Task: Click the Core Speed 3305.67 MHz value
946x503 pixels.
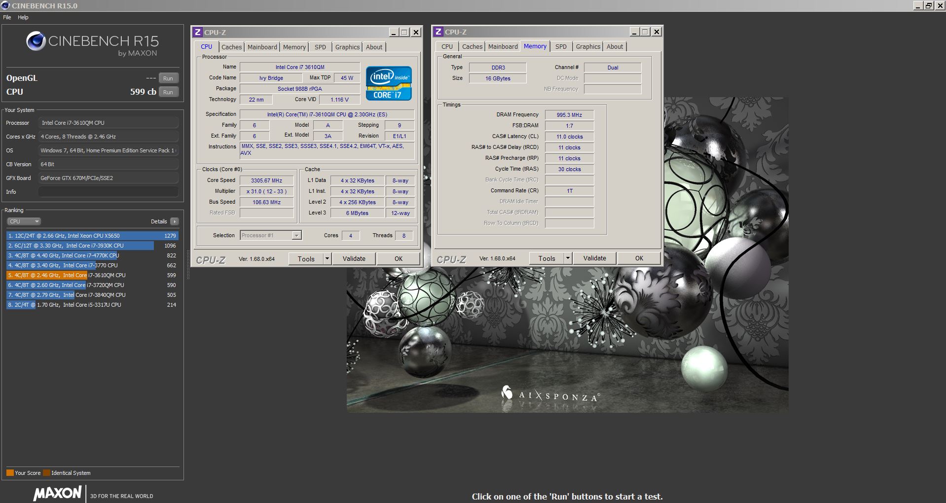Action: click(266, 180)
